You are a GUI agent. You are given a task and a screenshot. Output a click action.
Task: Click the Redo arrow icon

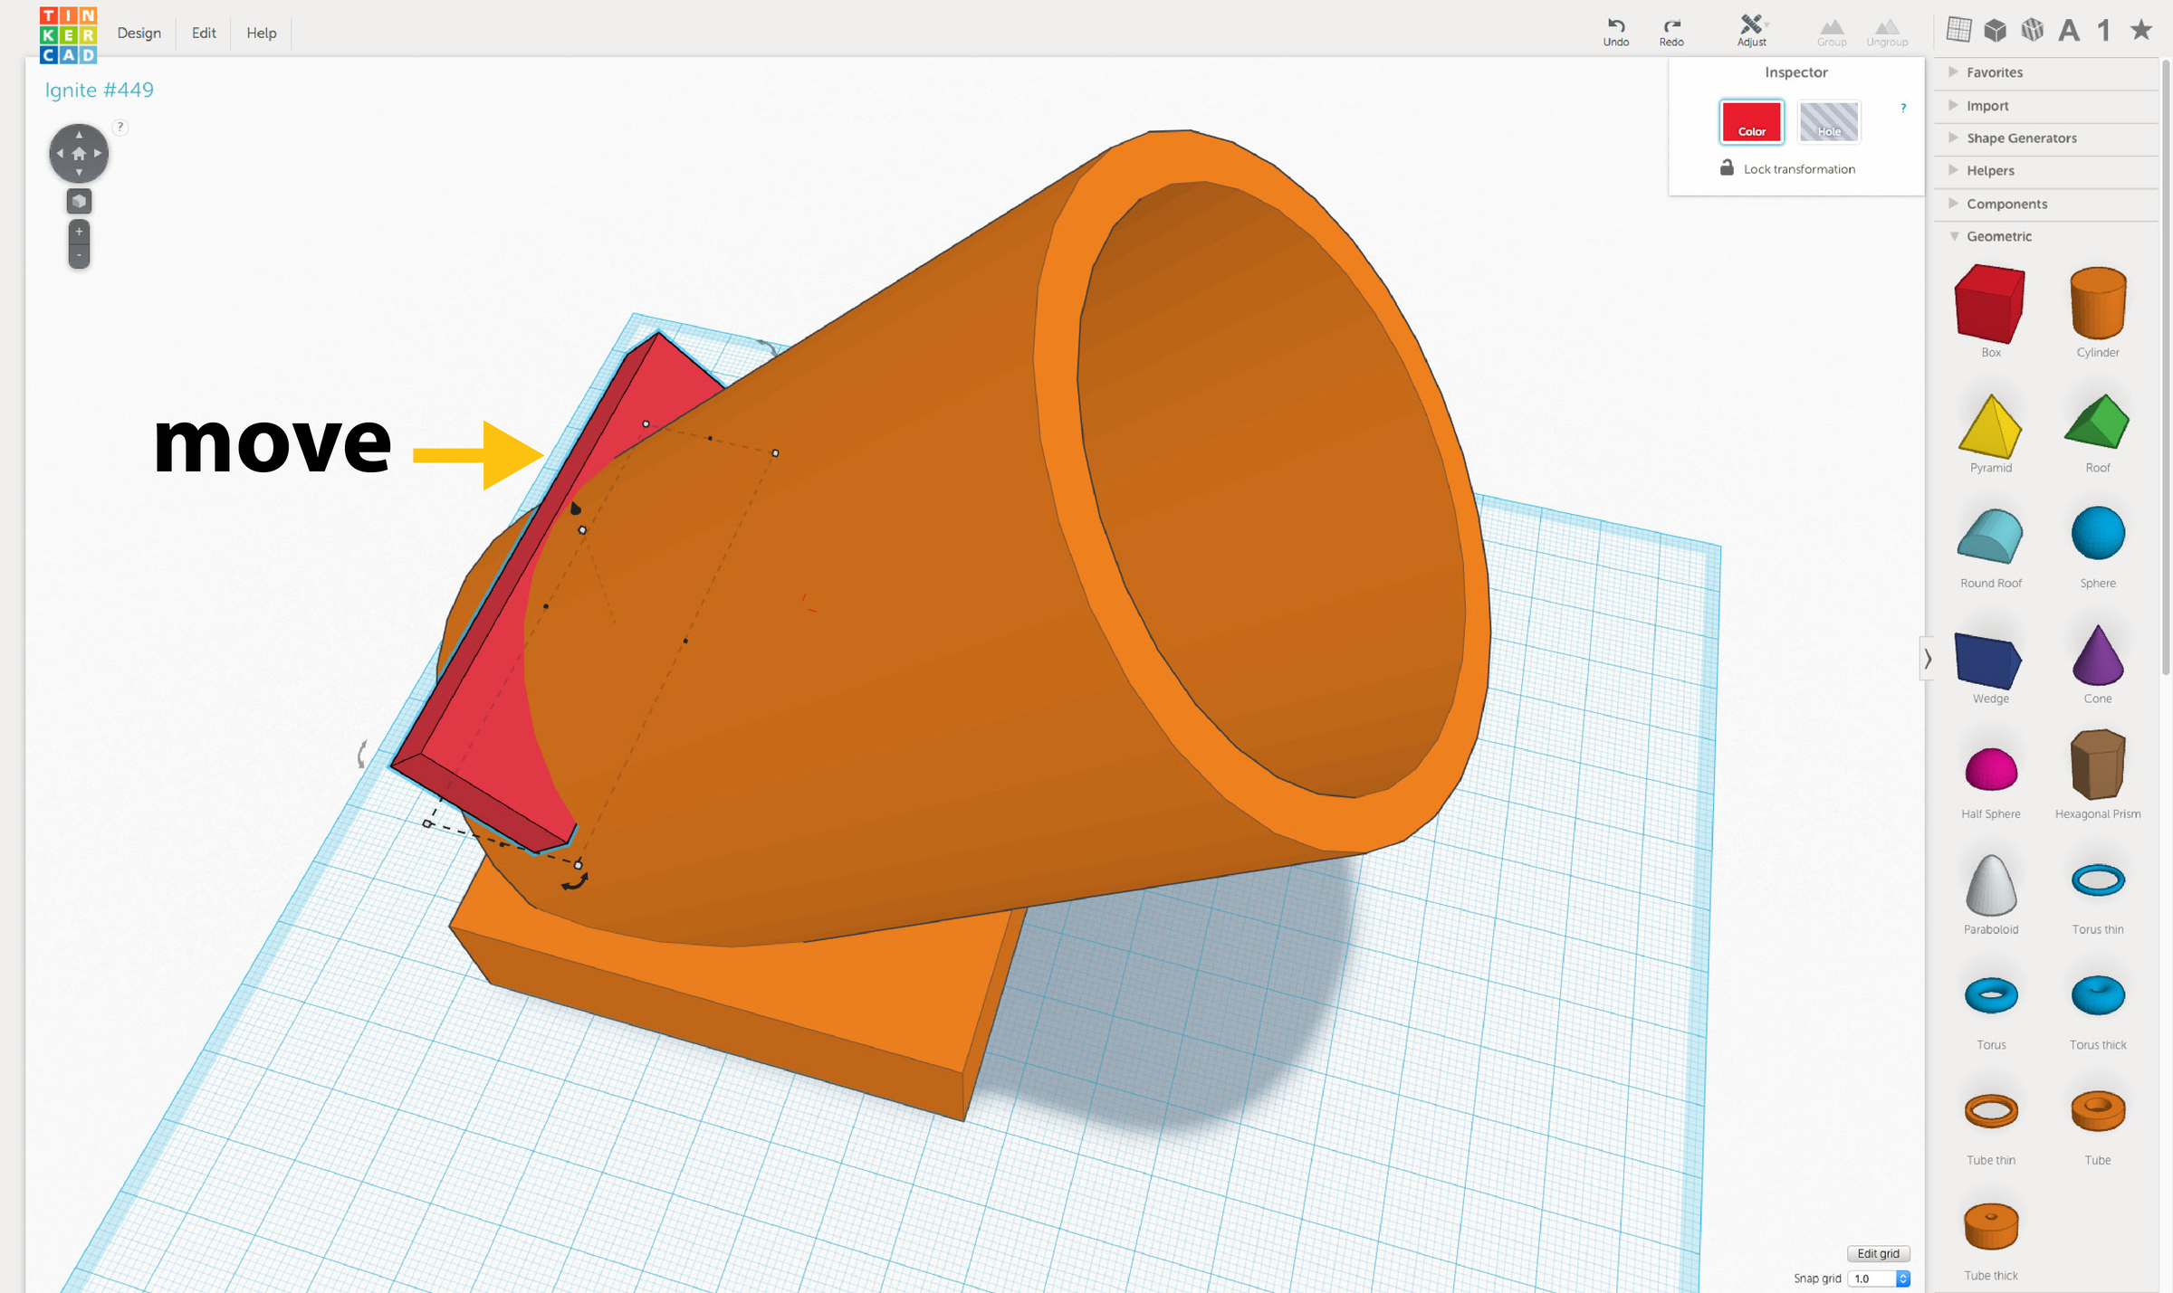1671,26
